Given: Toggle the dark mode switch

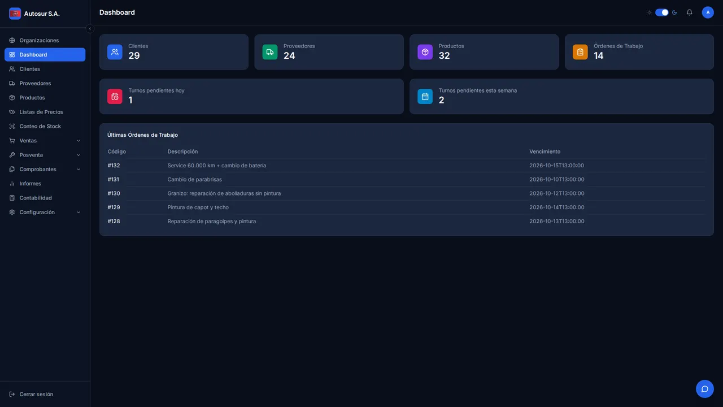Looking at the screenshot, I should click(x=662, y=12).
